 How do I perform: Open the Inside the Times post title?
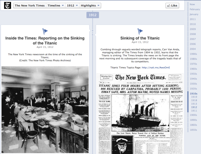point(45,41)
